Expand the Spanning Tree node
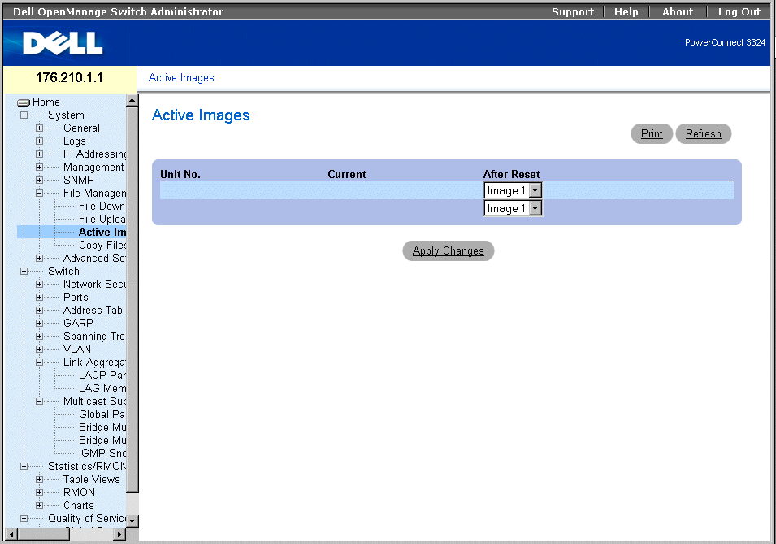The image size is (776, 544). pyautogui.click(x=39, y=336)
